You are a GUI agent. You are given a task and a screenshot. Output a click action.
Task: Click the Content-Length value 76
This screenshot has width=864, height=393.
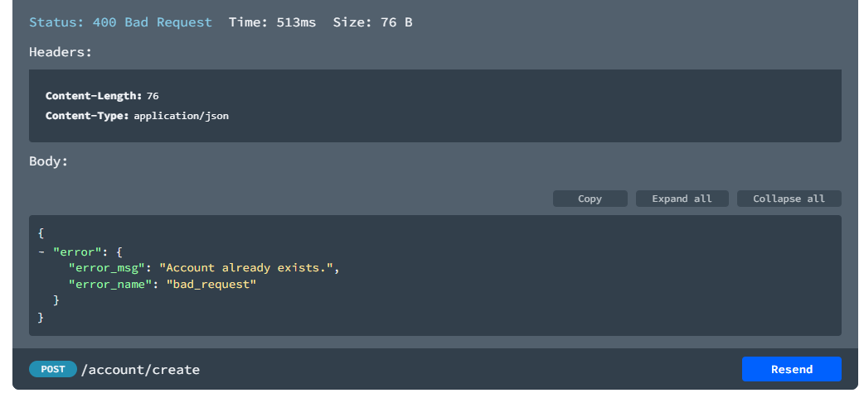[x=153, y=96]
